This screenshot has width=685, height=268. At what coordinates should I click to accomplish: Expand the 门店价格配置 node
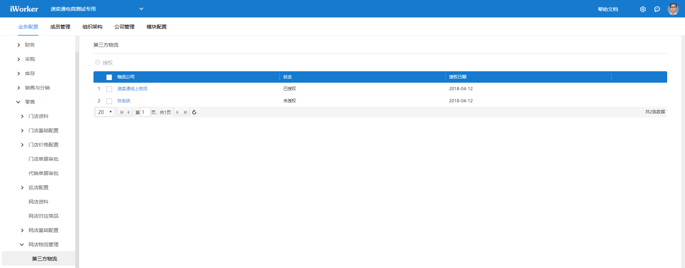pyautogui.click(x=22, y=145)
